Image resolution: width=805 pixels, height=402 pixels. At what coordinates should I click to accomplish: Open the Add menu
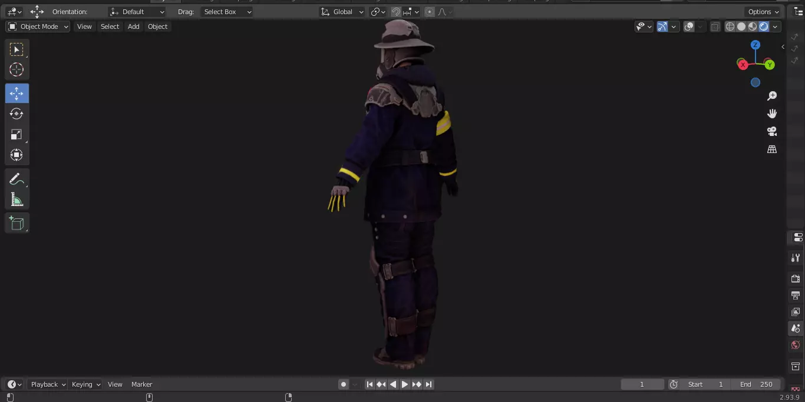[x=134, y=26]
